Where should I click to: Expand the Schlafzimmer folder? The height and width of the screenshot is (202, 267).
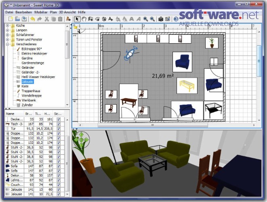coord(7,35)
